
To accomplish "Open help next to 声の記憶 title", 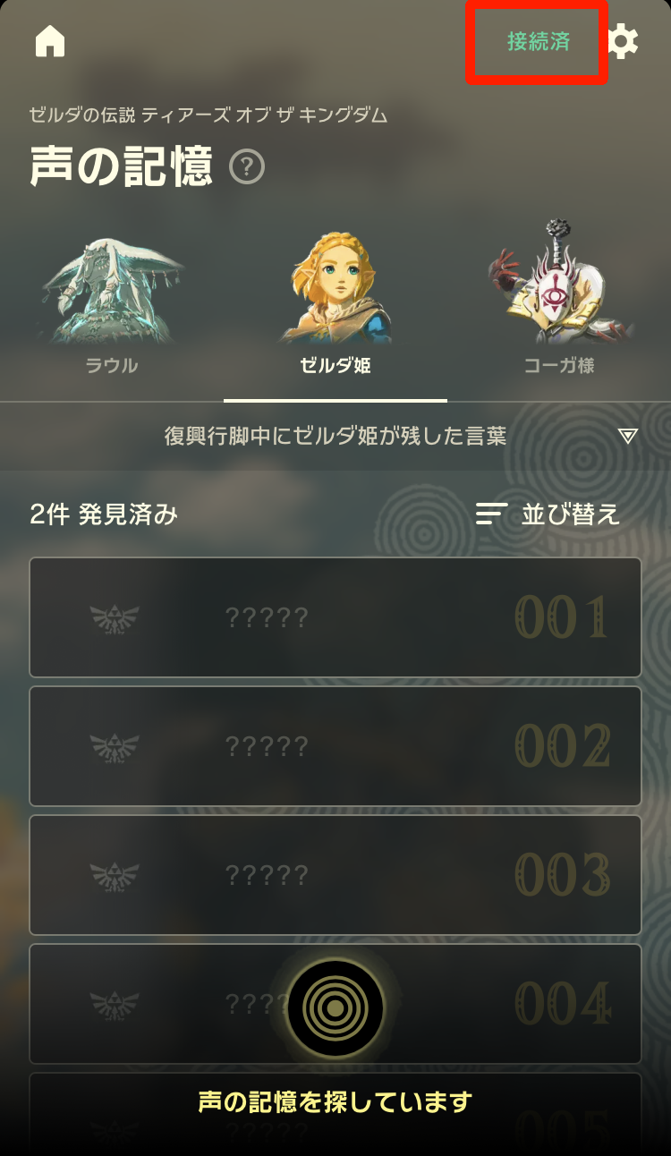I will coord(247,167).
